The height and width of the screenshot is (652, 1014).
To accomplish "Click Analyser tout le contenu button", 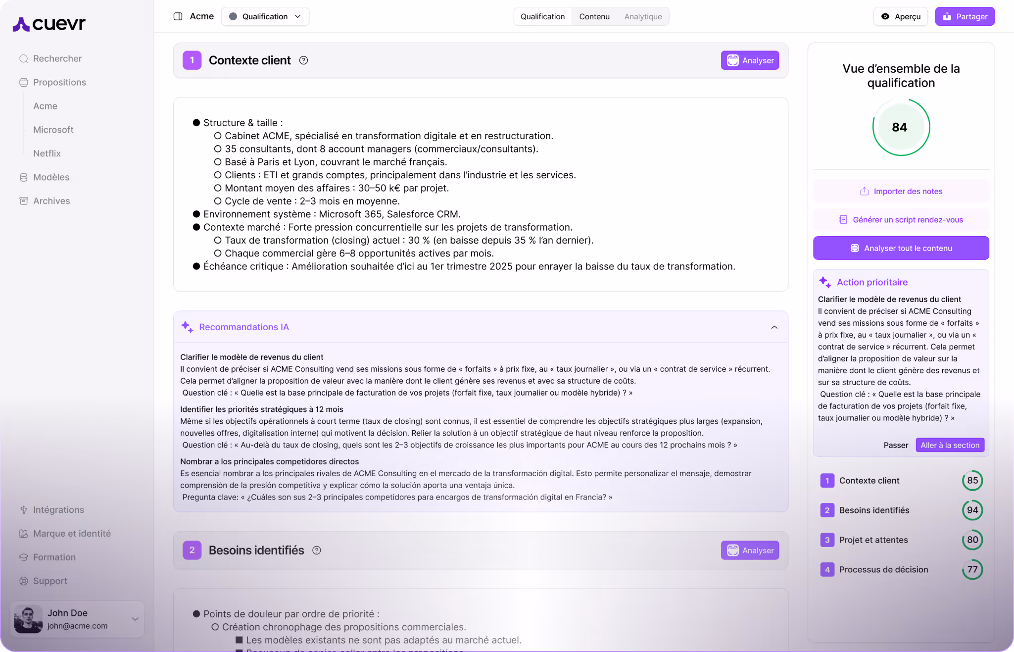I will click(901, 248).
